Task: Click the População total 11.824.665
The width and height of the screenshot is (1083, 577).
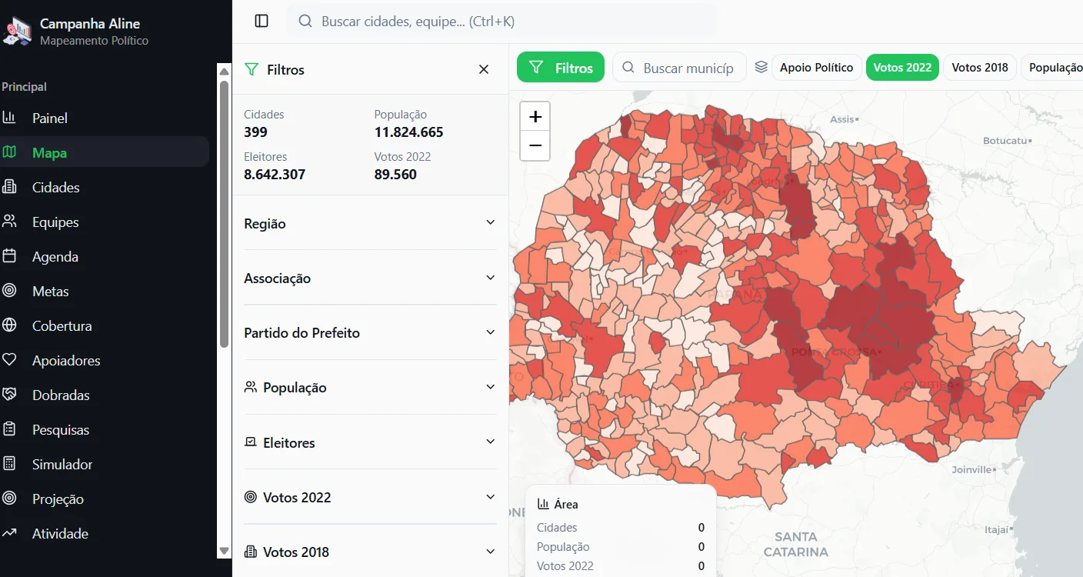Action: click(x=409, y=132)
